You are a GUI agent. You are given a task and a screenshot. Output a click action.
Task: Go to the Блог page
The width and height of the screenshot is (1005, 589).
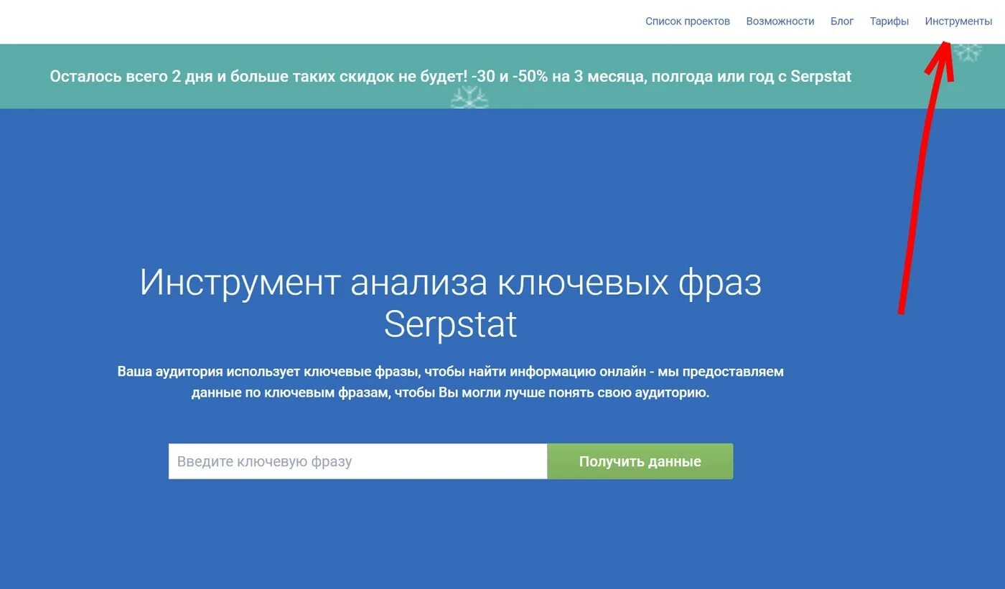coord(842,22)
